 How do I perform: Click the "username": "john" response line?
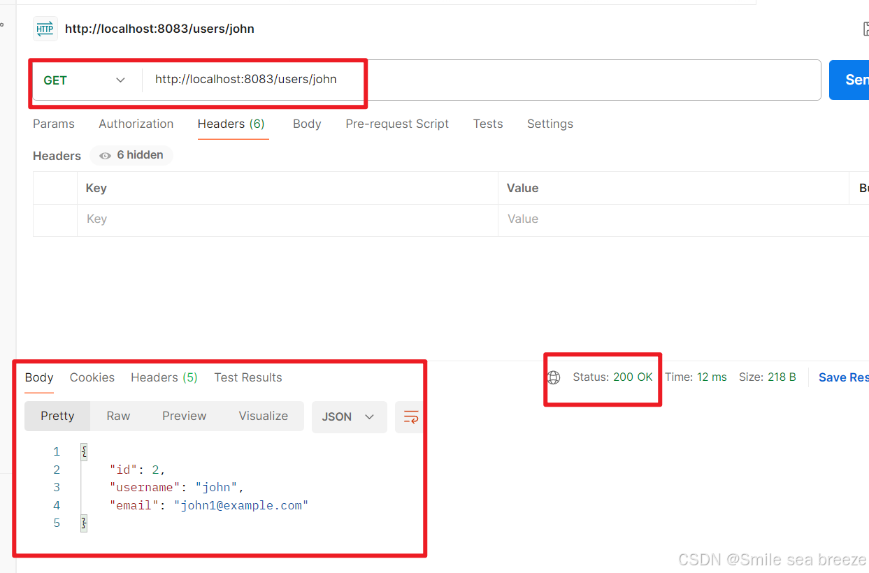[x=177, y=488]
